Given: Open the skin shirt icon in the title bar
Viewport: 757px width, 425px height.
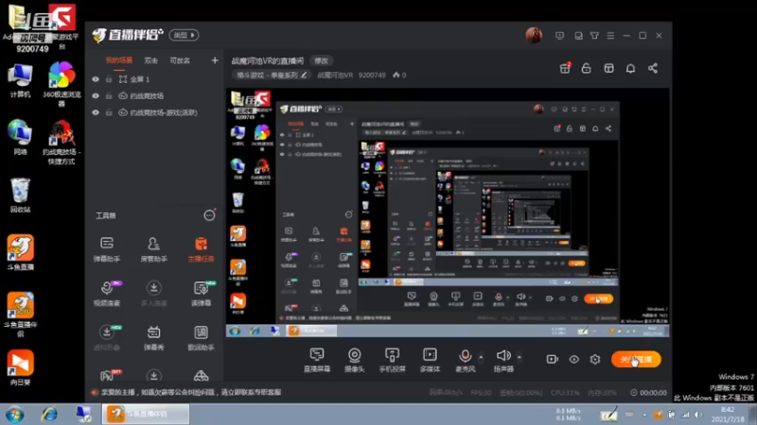Looking at the screenshot, I should (594, 36).
